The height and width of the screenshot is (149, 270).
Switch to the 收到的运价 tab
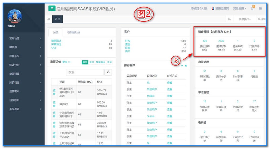[x=73, y=32]
